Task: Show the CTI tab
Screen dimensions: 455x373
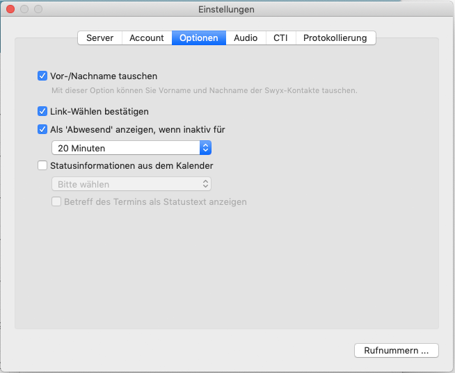Action: click(x=280, y=38)
